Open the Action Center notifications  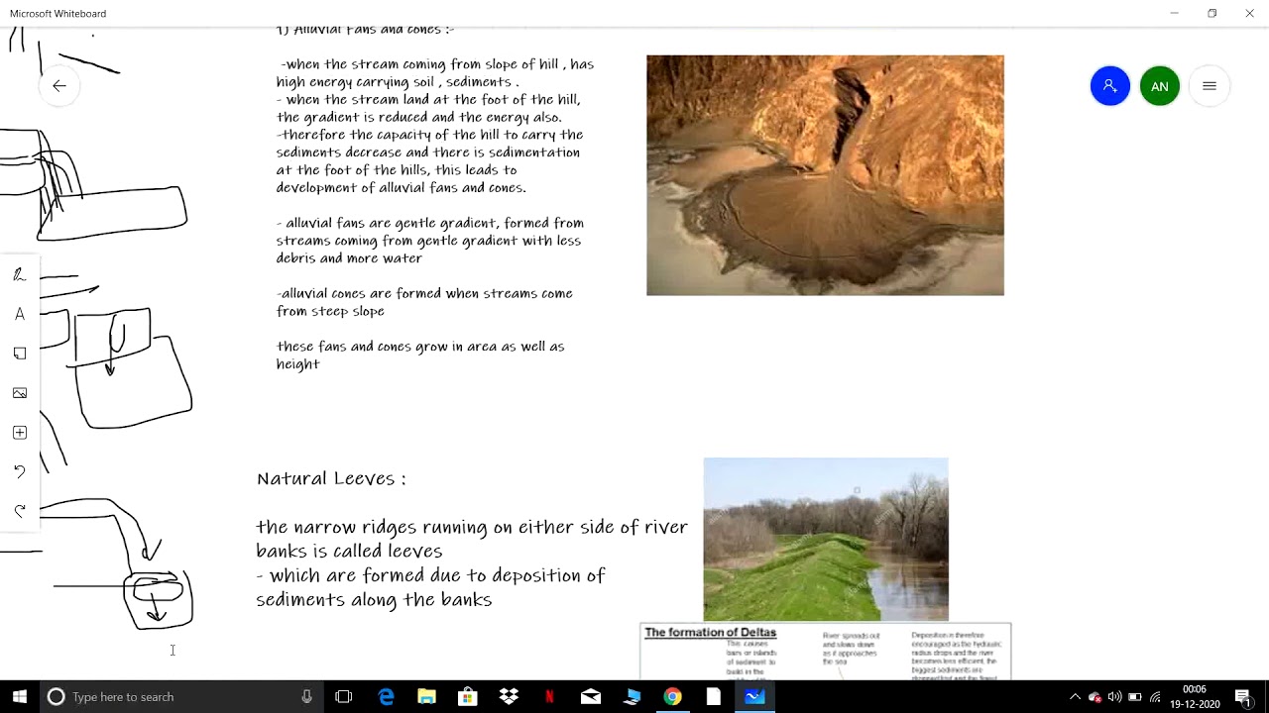point(1242,697)
